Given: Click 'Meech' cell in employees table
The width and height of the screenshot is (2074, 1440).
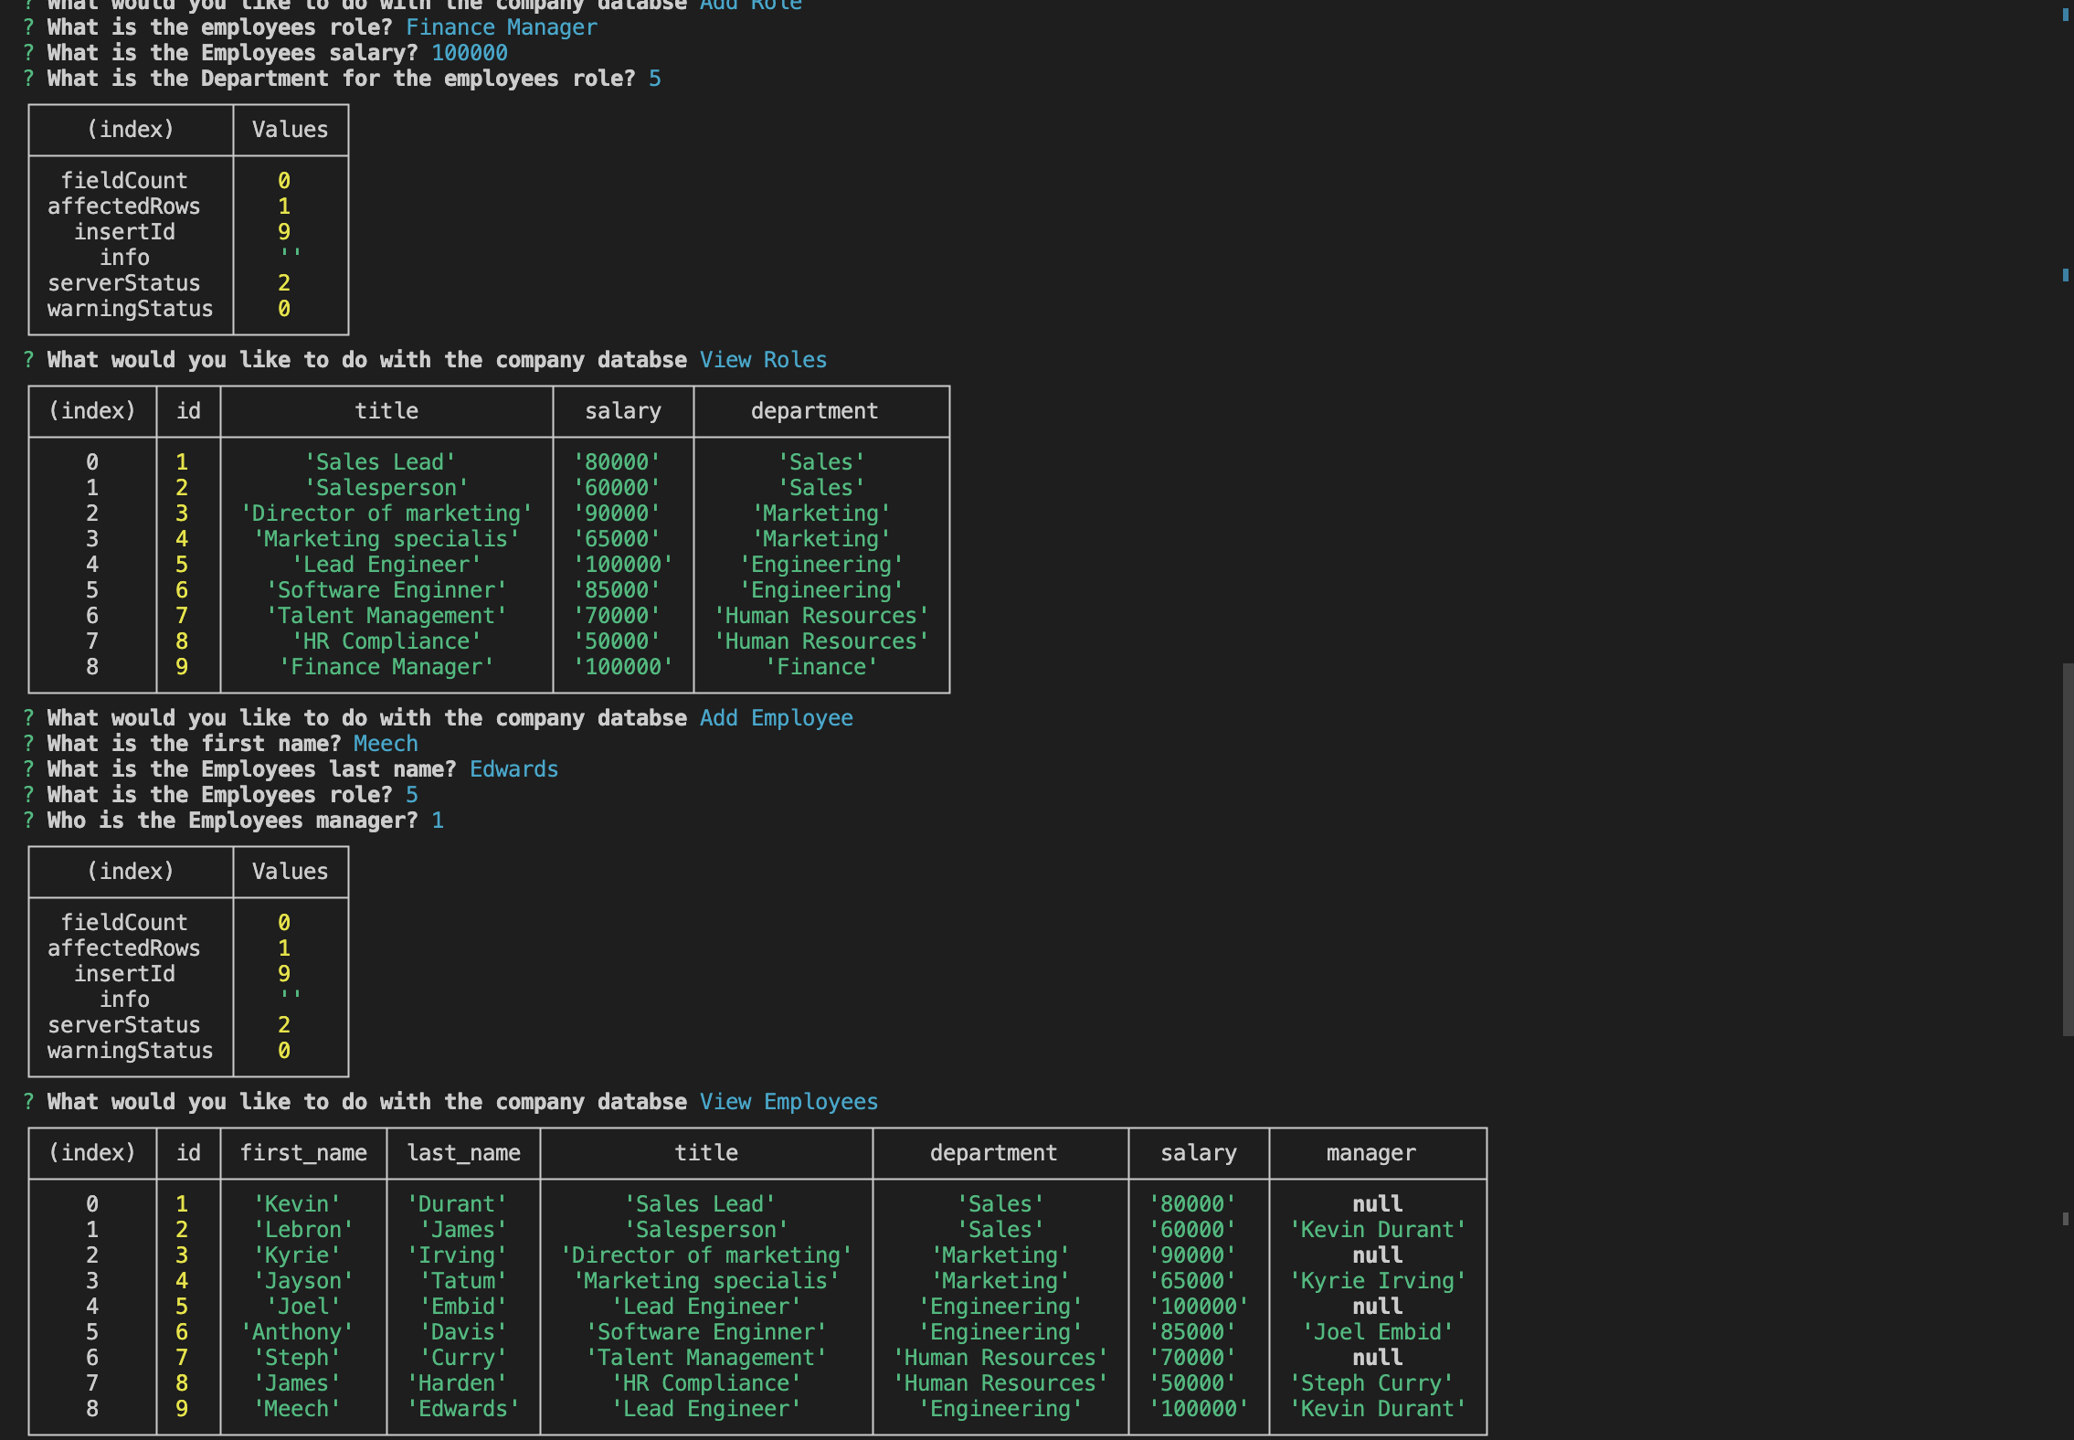Looking at the screenshot, I should click(297, 1409).
